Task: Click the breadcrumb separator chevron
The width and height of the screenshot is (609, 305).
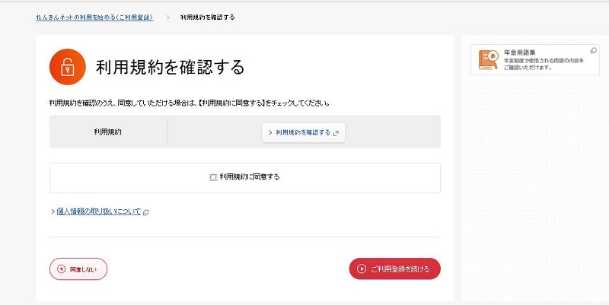Action: (x=167, y=17)
